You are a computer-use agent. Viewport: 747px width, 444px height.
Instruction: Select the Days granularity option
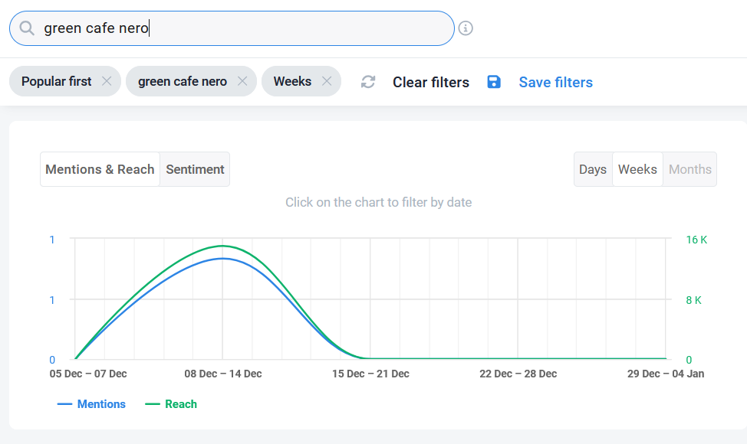coord(593,169)
